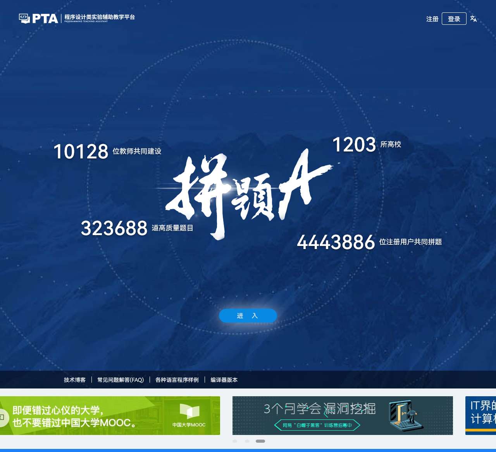Click the 1203 所高校 statistic

coord(367,144)
